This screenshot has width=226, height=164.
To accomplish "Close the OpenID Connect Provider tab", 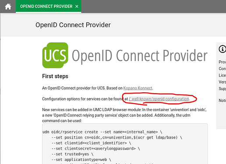I will (77, 7).
